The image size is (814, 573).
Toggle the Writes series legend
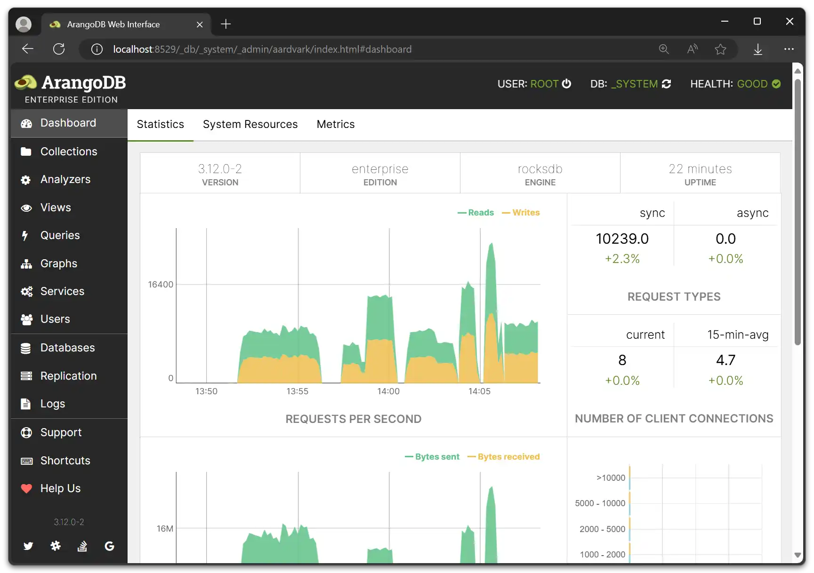coord(521,213)
